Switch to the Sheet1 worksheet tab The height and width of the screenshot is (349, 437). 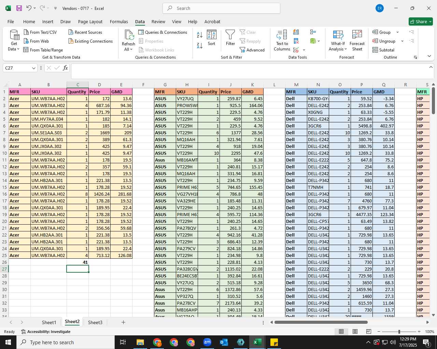coord(49,322)
